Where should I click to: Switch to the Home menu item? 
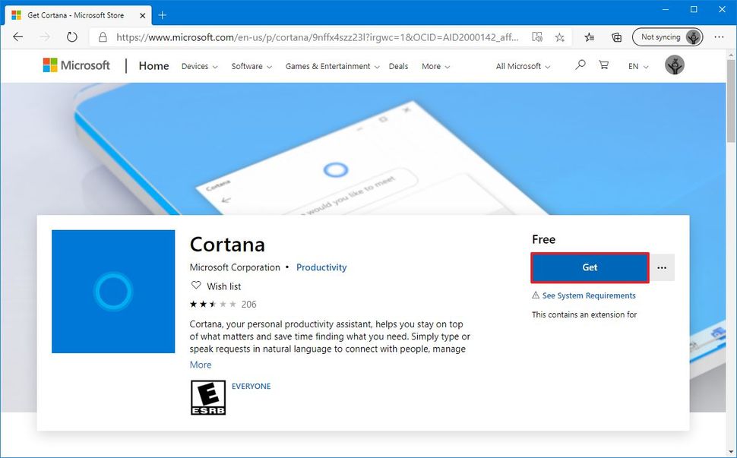(153, 65)
